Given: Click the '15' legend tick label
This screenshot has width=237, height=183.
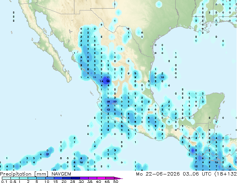Looking at the screenshot, I should [55, 182].
